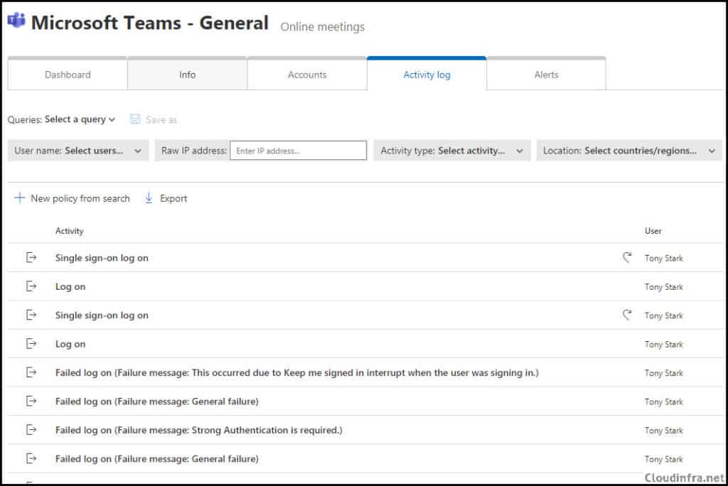
Task: Open the Keep me signed in failed log on
Action: point(296,373)
